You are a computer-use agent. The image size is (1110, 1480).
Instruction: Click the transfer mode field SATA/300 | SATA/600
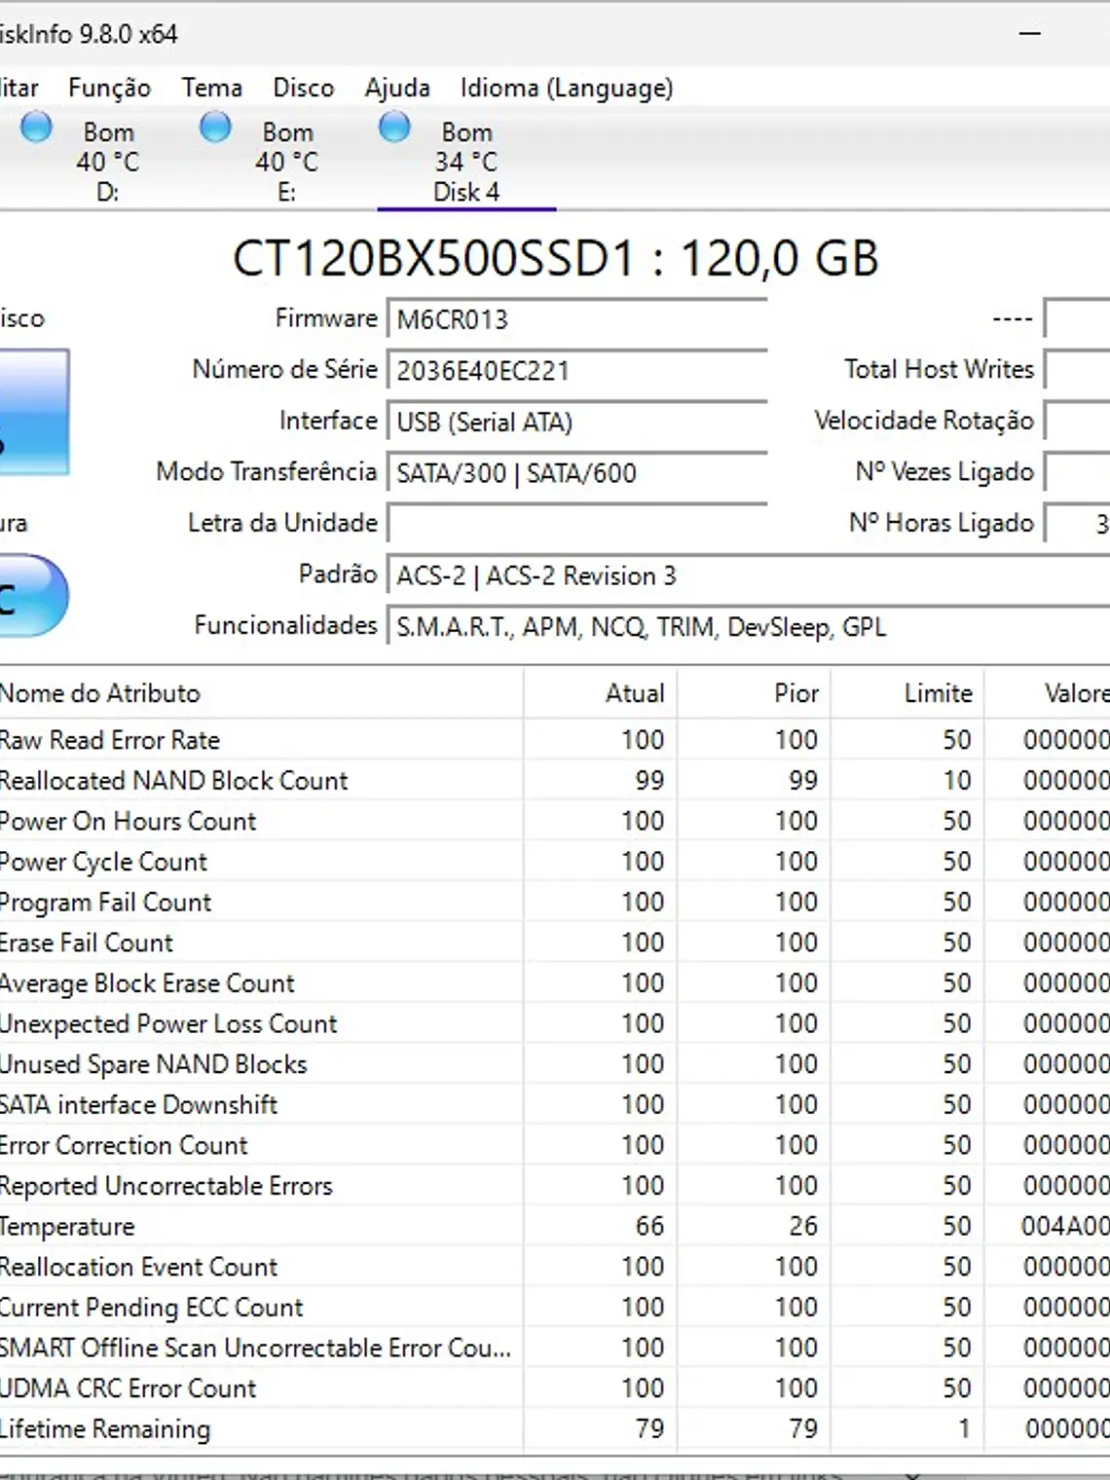click(x=577, y=473)
